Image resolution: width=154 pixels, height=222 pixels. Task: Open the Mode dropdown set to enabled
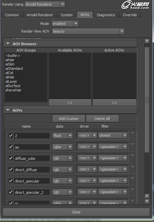coord(65,24)
